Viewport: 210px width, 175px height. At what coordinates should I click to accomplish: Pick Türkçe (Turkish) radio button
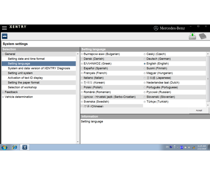coord(145,102)
